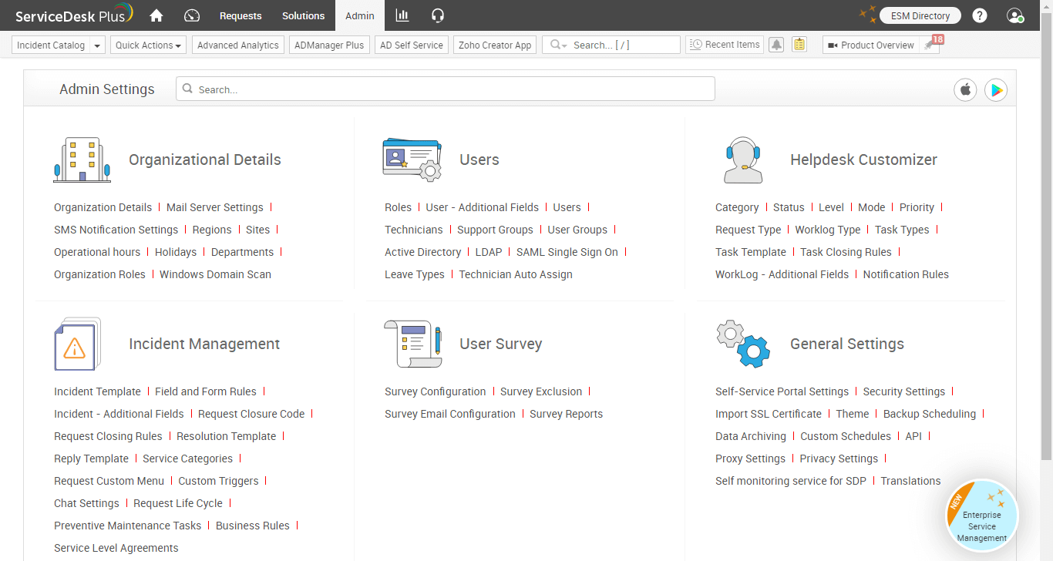This screenshot has width=1053, height=561.
Task: Expand the Incident Catalog dropdown arrow
Action: [97, 45]
